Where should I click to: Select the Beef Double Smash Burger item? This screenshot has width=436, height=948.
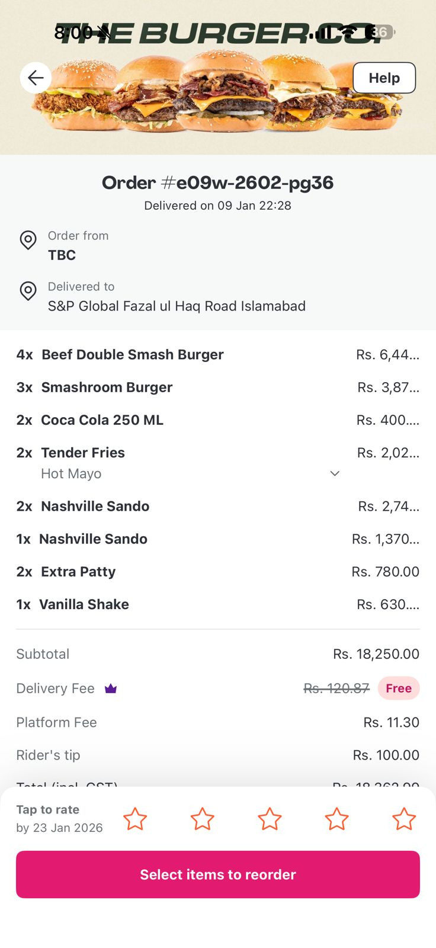(132, 354)
